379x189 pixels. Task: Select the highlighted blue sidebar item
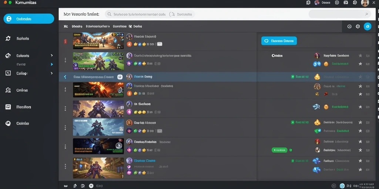pos(29,19)
